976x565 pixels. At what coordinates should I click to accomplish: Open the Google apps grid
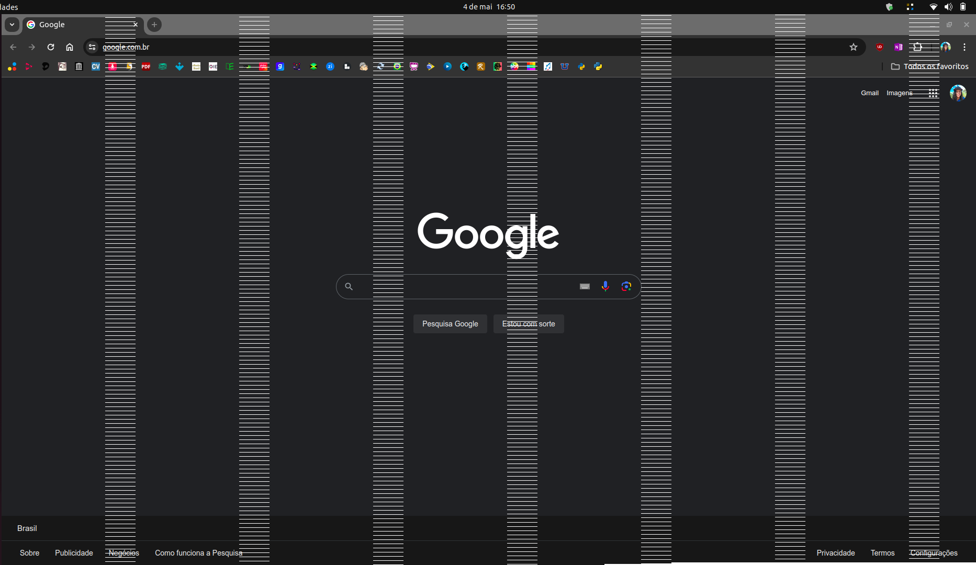click(933, 93)
